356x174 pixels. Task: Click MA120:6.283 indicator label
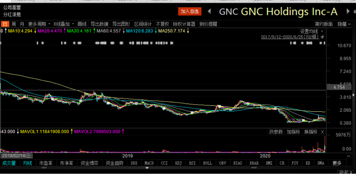pos(139,31)
